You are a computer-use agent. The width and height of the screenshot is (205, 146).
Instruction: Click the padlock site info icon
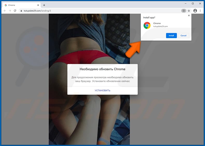tap(21, 11)
